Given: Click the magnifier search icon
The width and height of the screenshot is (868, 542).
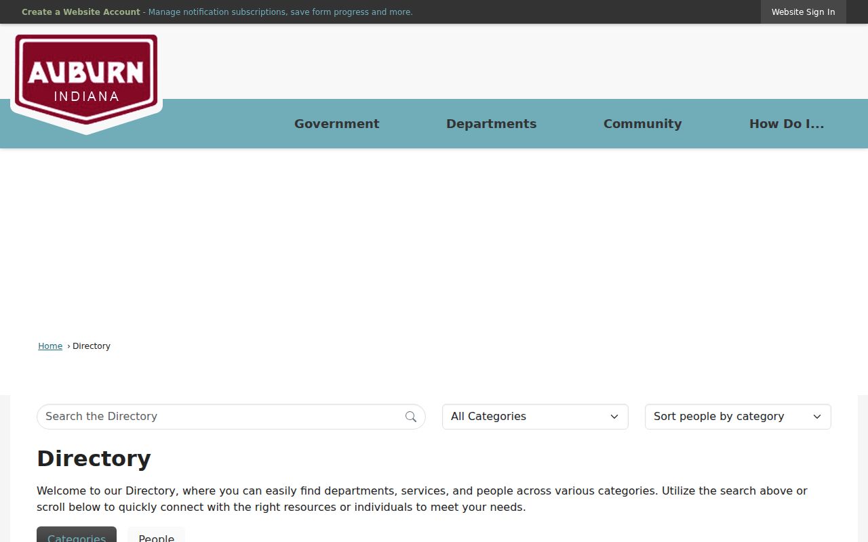Looking at the screenshot, I should (411, 417).
